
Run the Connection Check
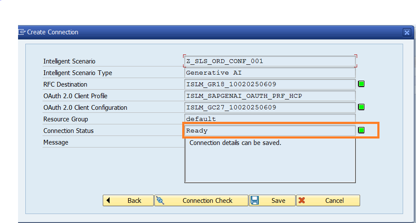tap(201, 200)
